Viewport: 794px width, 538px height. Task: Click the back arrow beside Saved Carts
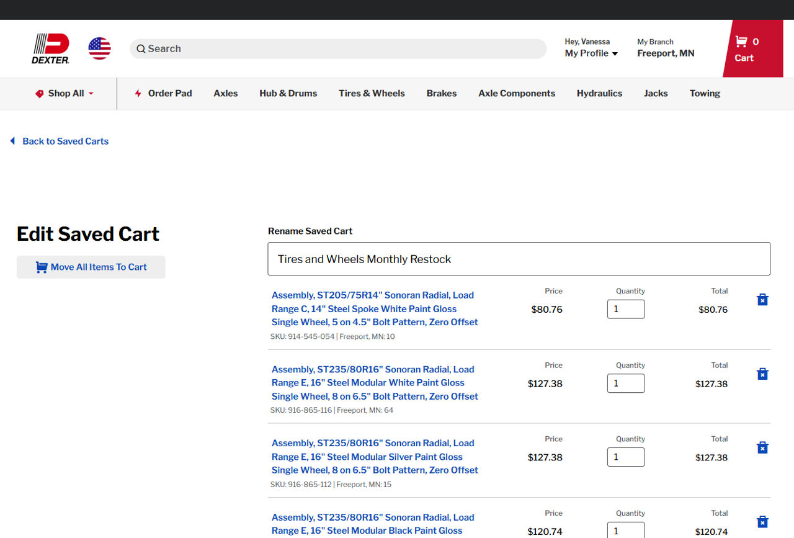click(12, 141)
